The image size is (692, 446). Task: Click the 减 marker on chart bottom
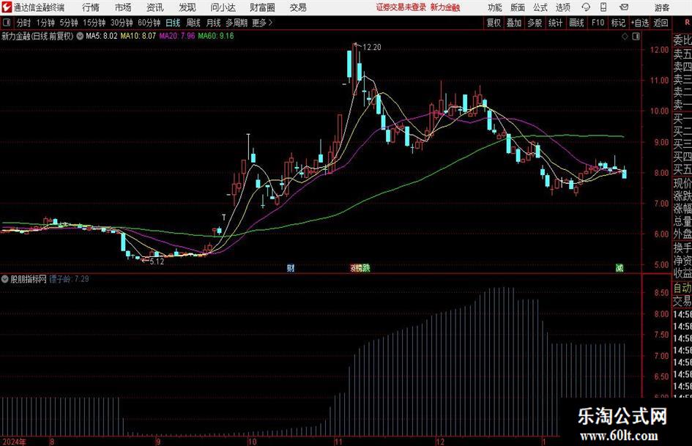point(620,267)
